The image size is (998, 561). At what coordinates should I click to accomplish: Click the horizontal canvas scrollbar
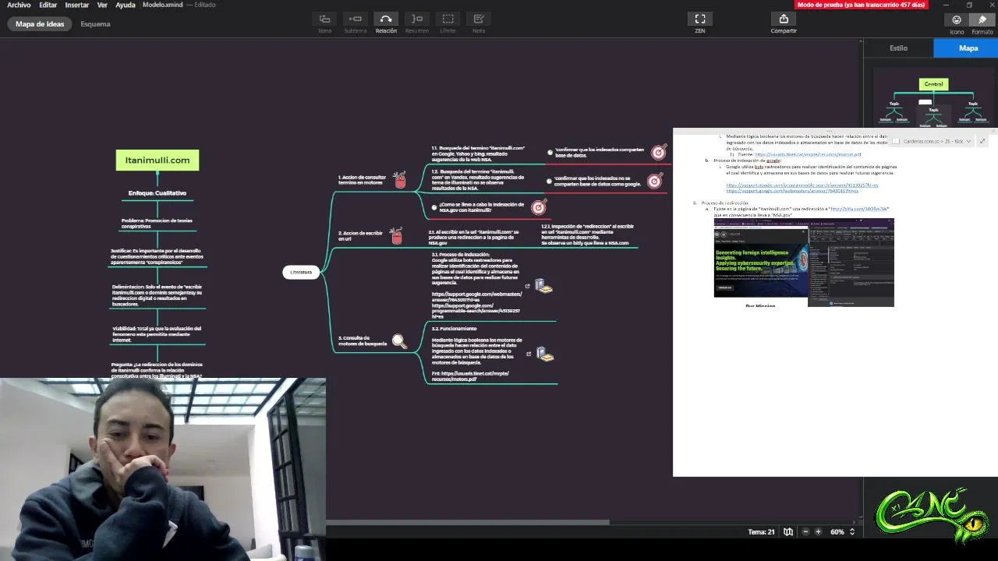tap(468, 522)
